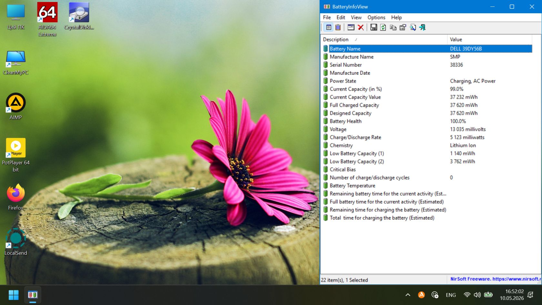Screen dimensions: 542x305
Task: Click the Exit door toolbar icon
Action: 422,27
